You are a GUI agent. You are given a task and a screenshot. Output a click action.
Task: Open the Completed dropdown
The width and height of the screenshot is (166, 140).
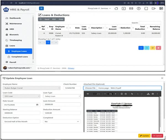pos(62,121)
